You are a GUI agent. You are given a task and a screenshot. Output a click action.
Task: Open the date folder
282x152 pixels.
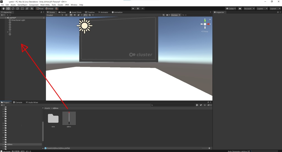[53, 118]
